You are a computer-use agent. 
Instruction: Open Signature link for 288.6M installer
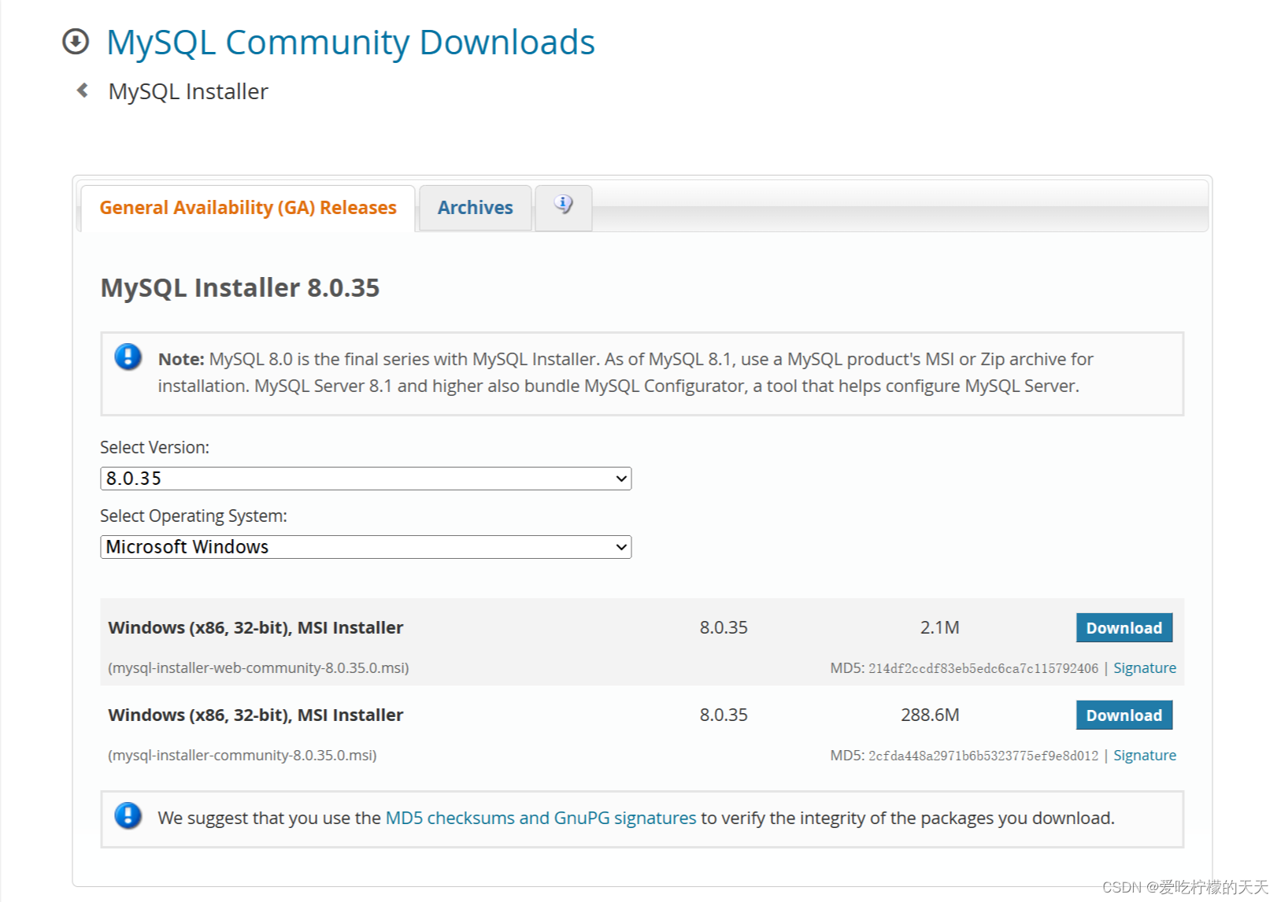point(1145,756)
